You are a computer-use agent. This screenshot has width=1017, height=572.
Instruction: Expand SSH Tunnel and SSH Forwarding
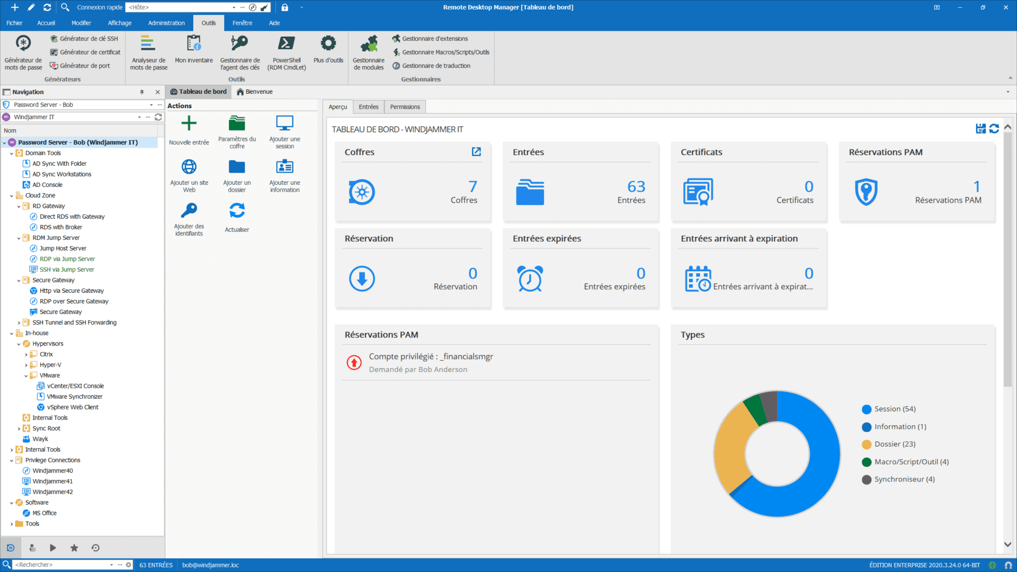point(19,323)
